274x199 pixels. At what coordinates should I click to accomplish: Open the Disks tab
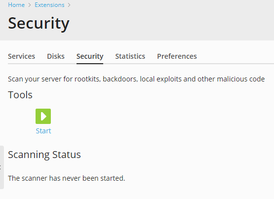56,56
